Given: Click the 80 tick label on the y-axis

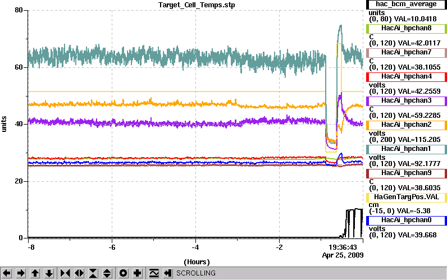Looking at the screenshot, I should pyautogui.click(x=19, y=10).
